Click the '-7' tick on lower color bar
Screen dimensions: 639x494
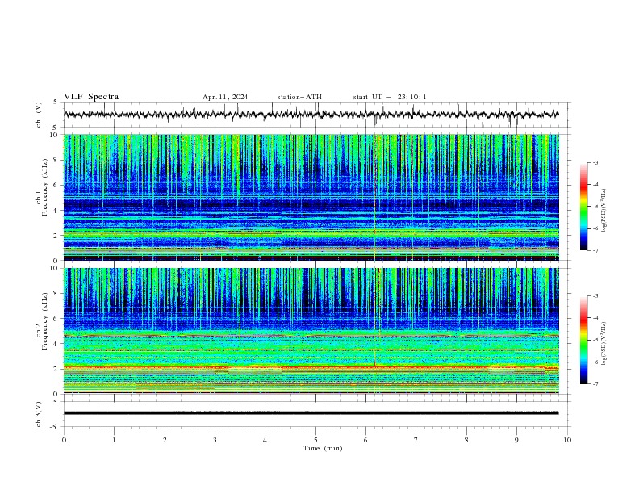[595, 383]
